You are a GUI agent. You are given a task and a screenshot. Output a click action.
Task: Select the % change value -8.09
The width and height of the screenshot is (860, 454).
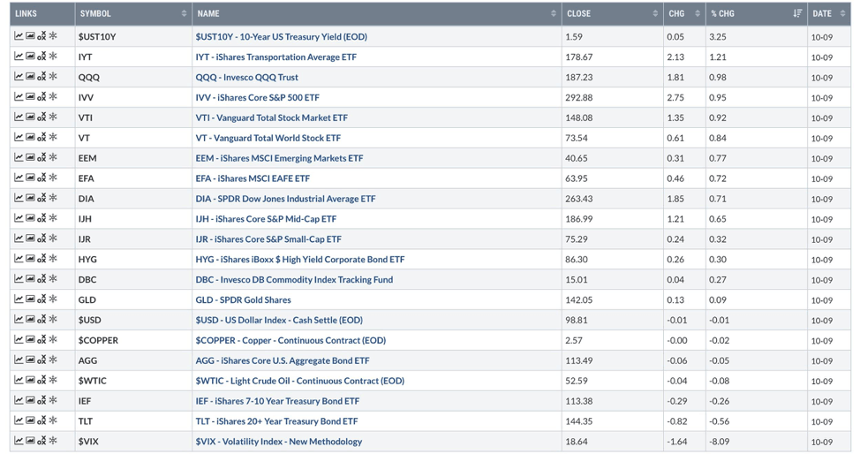719,442
